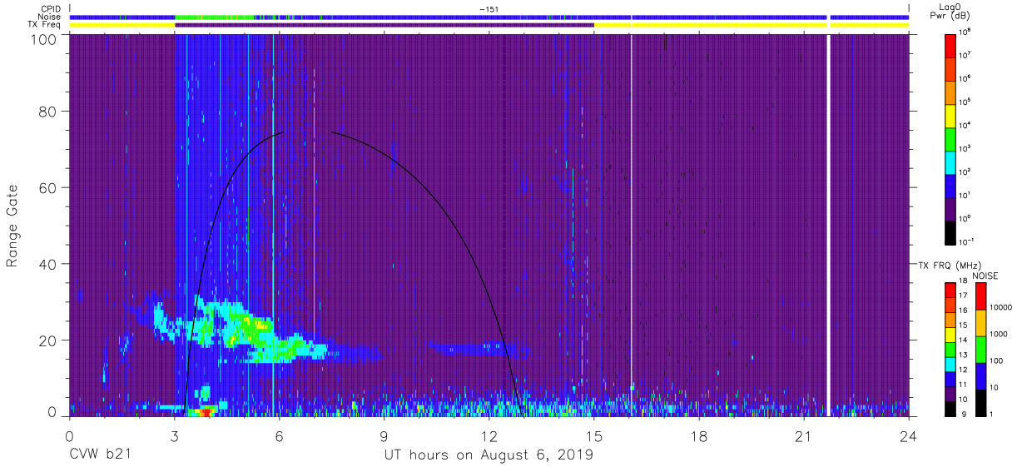Click the UT hours on August 6, 2019 title
This screenshot has height=472, width=1022.
489,455
